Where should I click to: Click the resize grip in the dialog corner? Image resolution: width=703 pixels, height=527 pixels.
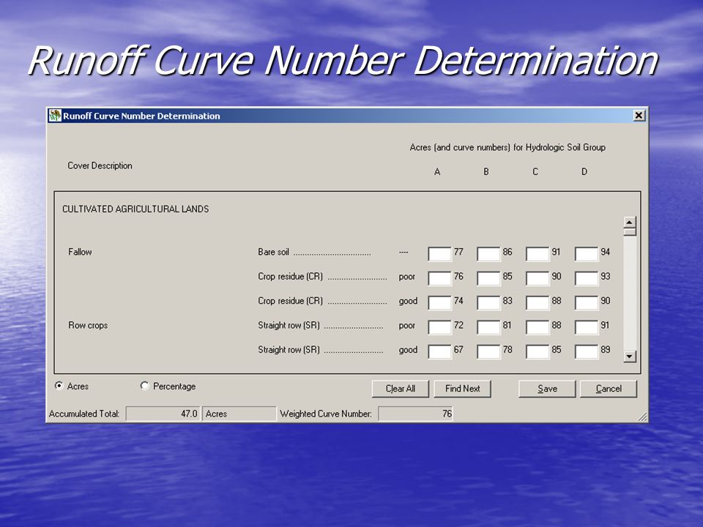coord(642,416)
